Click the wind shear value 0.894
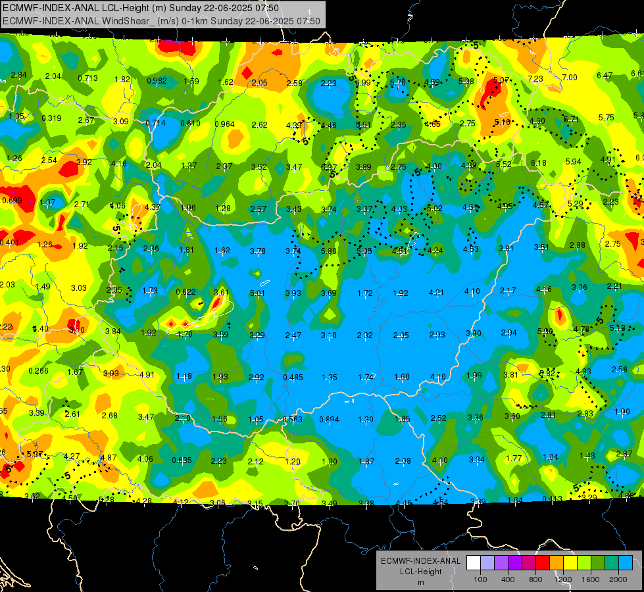 coord(329,420)
